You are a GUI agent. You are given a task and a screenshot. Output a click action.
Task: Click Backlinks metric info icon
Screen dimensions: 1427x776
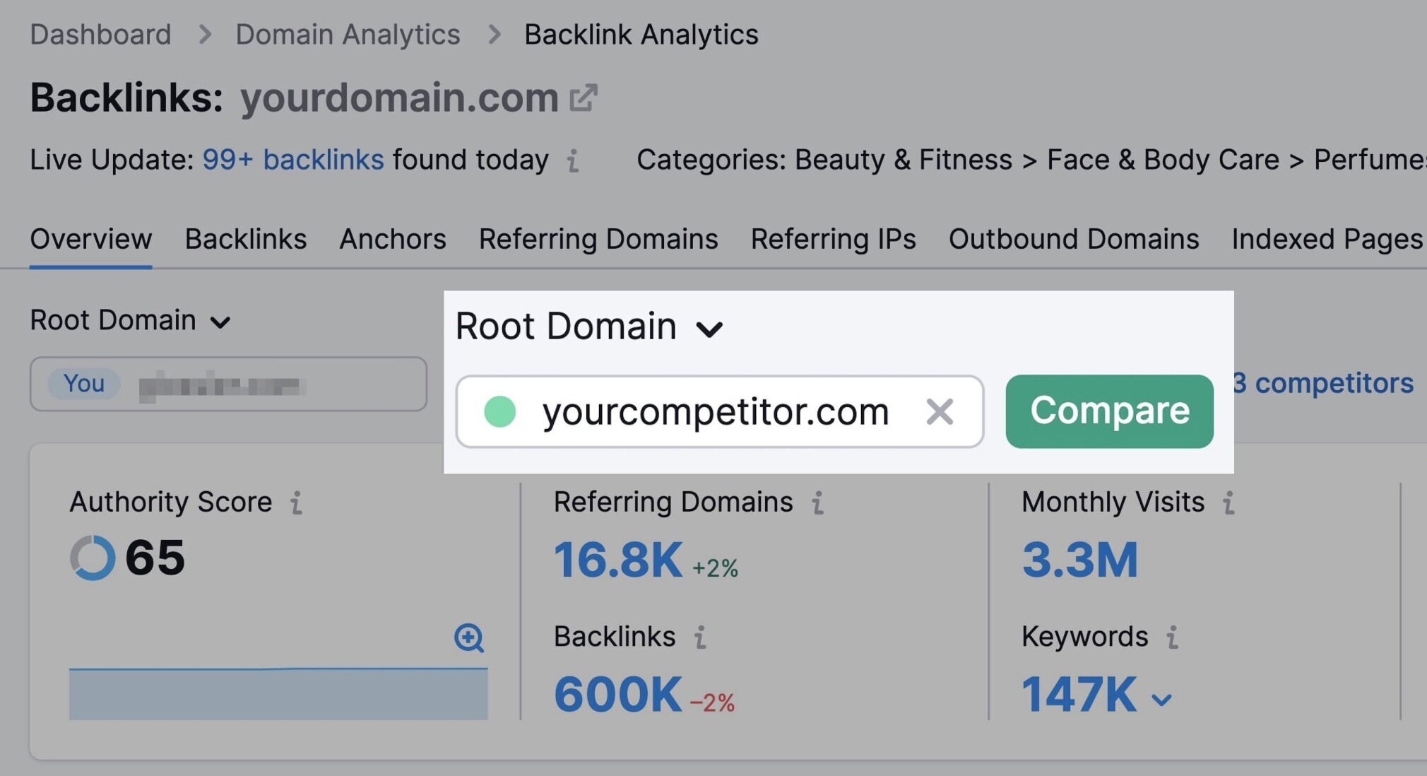pyautogui.click(x=700, y=637)
